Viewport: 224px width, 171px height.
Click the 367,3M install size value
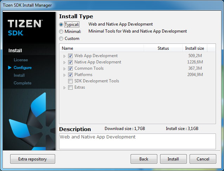click(195, 68)
